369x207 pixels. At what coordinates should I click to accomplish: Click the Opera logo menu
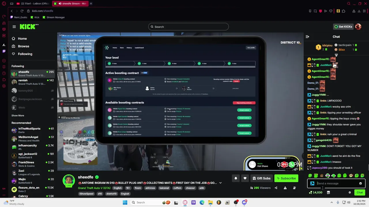4,3
